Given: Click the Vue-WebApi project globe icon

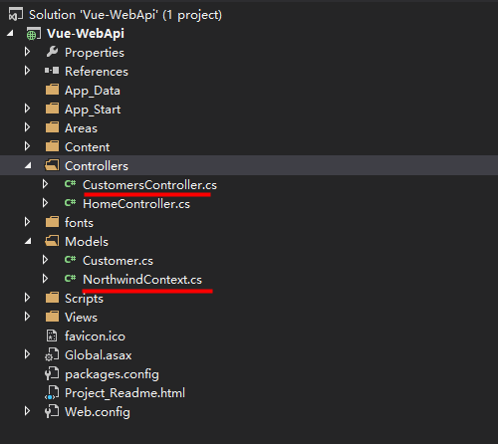Looking at the screenshot, I should tap(33, 34).
